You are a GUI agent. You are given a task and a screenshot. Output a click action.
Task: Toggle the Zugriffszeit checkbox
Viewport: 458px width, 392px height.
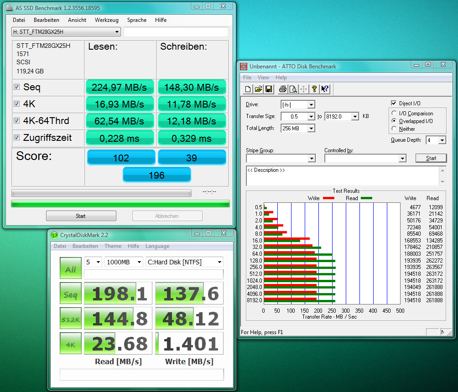[16, 138]
